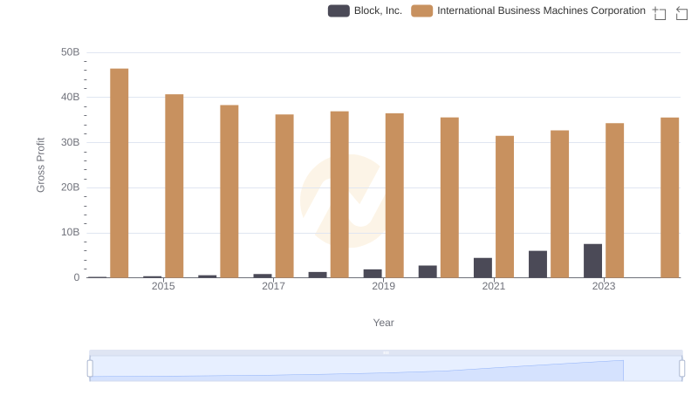Click the 2017 x-axis label

pos(273,286)
